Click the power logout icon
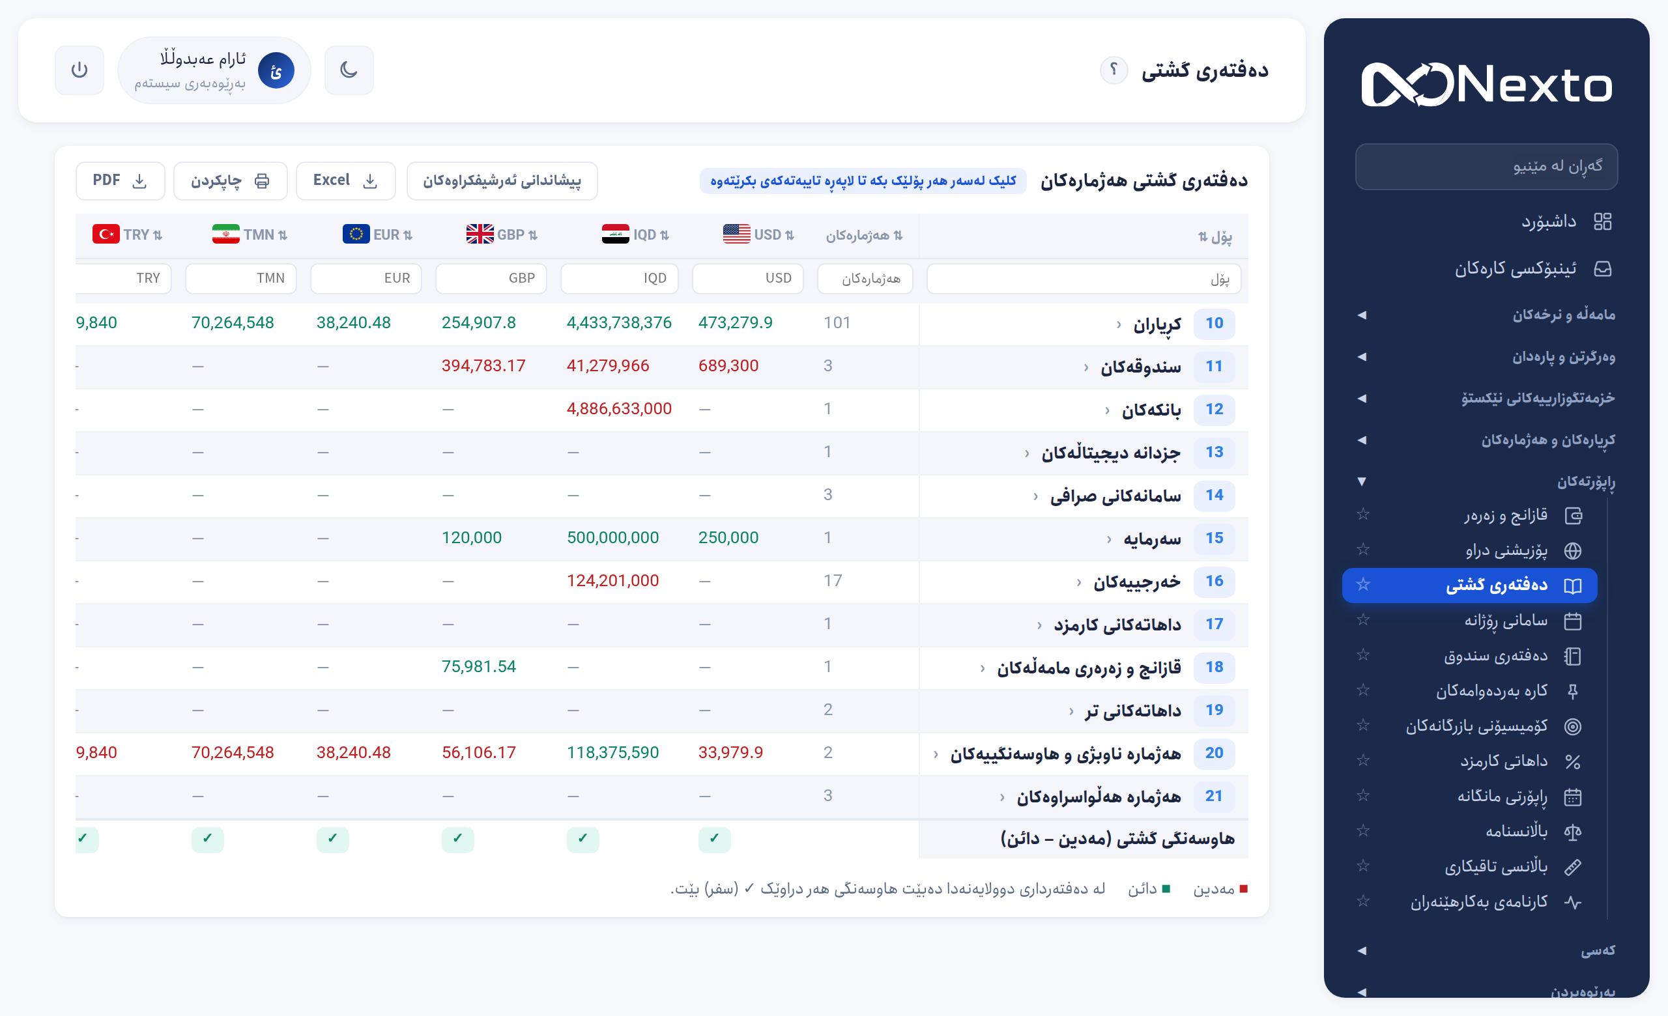 79,70
